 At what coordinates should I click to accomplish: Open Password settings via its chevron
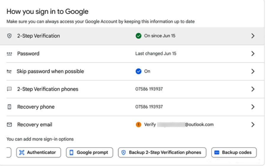(x=253, y=54)
